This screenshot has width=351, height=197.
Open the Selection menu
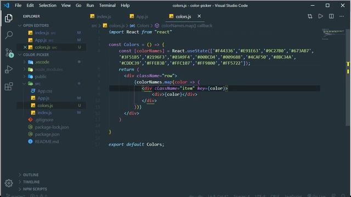(x=48, y=5)
